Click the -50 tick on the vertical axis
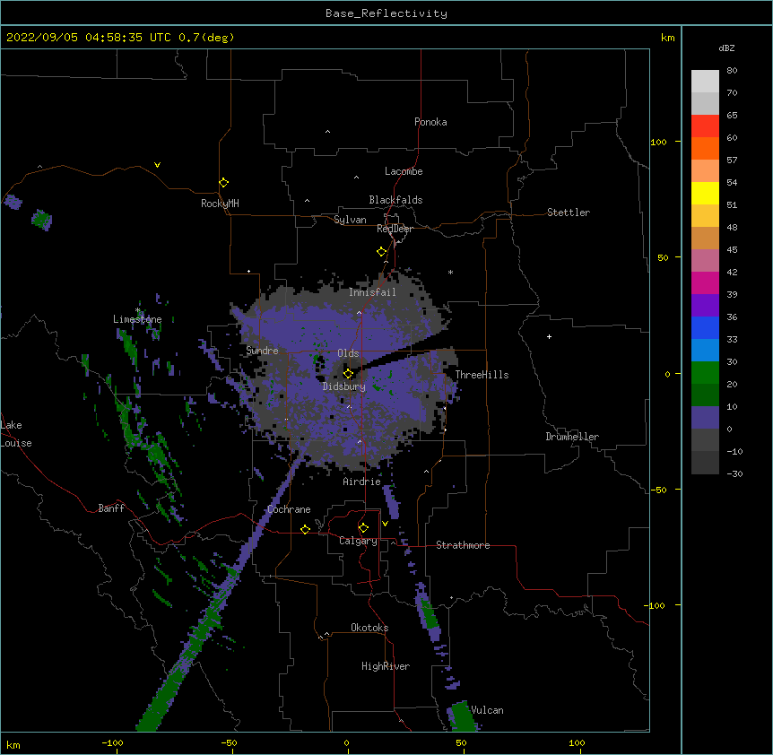The width and height of the screenshot is (773, 755). tap(658, 490)
